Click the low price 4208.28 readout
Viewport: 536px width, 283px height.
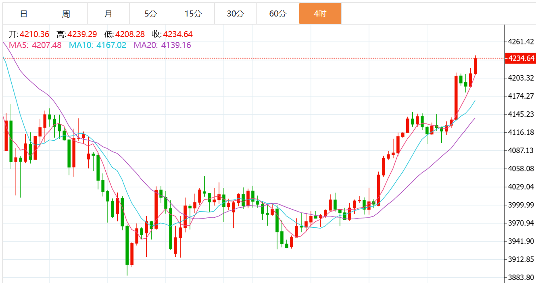(130, 34)
